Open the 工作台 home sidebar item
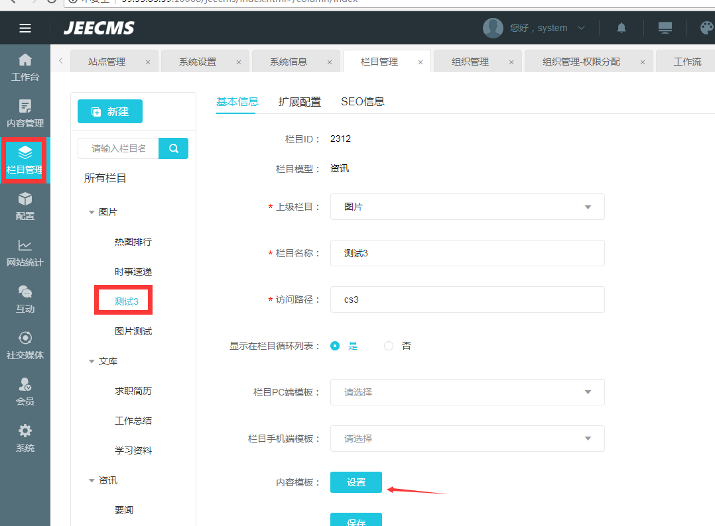This screenshot has width=715, height=526. tap(25, 68)
